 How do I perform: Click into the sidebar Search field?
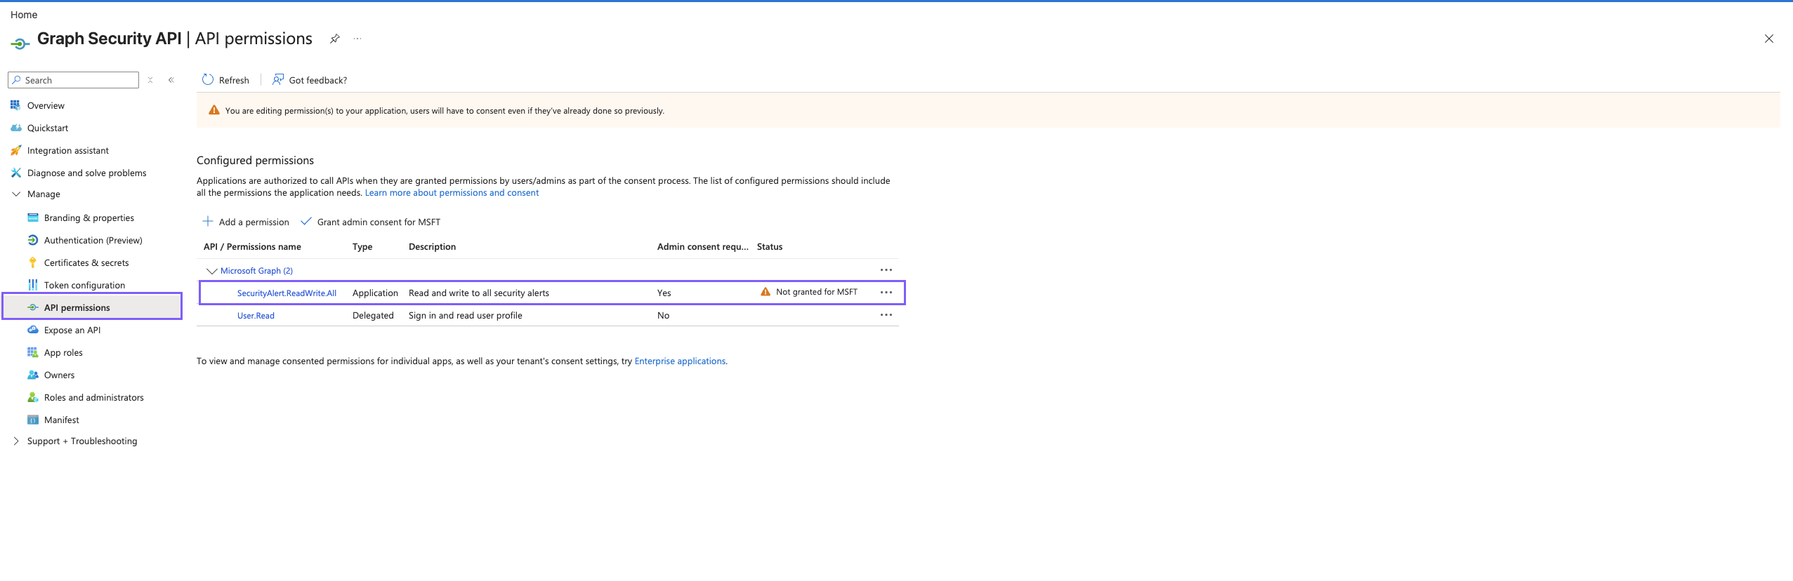pos(73,80)
